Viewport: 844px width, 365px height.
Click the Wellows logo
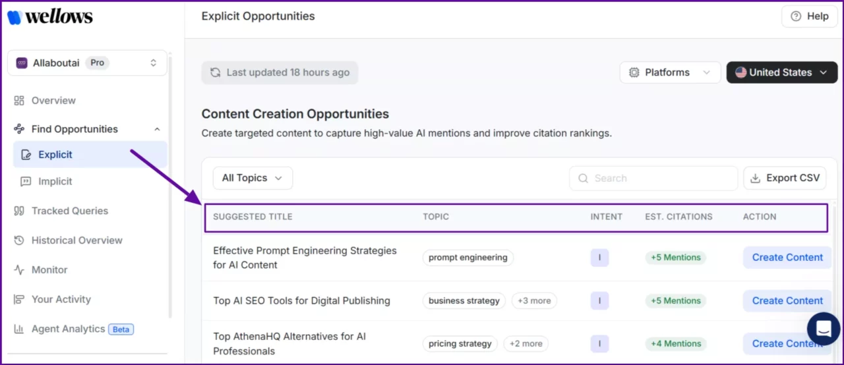[50, 16]
